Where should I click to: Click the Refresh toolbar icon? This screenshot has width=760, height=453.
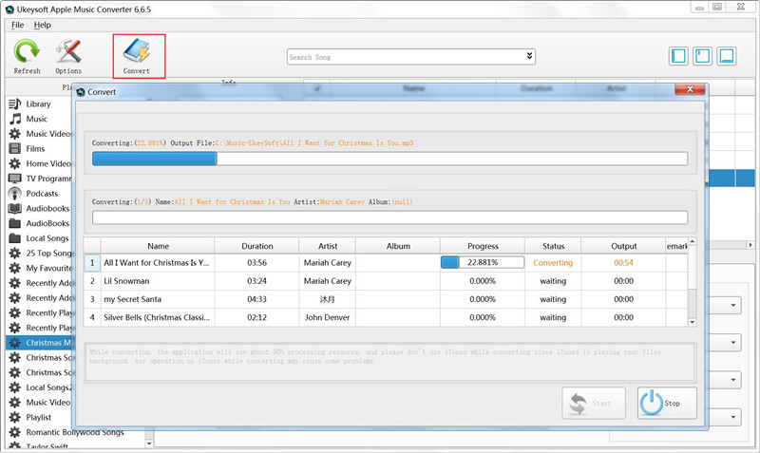[x=27, y=56]
